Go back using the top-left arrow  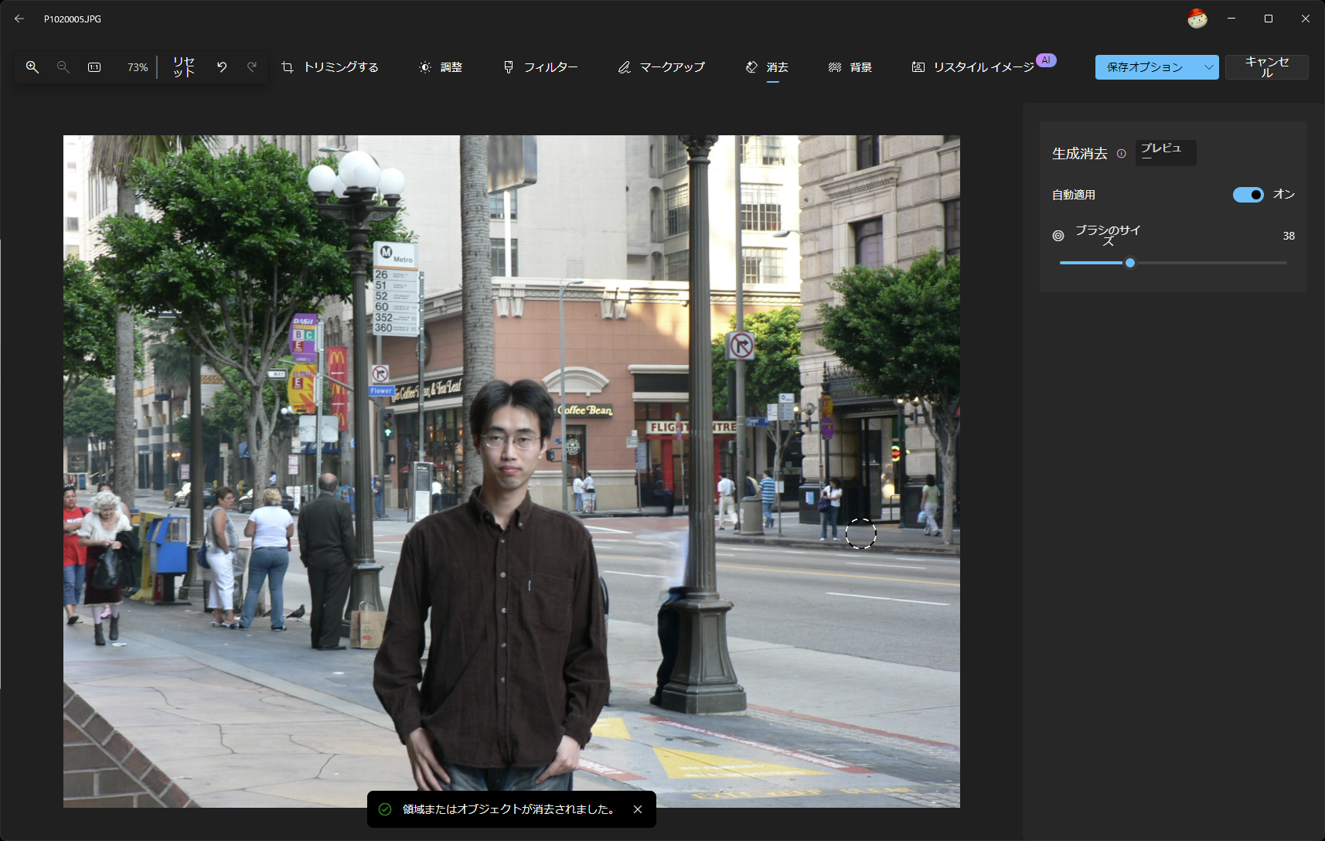pos(19,19)
